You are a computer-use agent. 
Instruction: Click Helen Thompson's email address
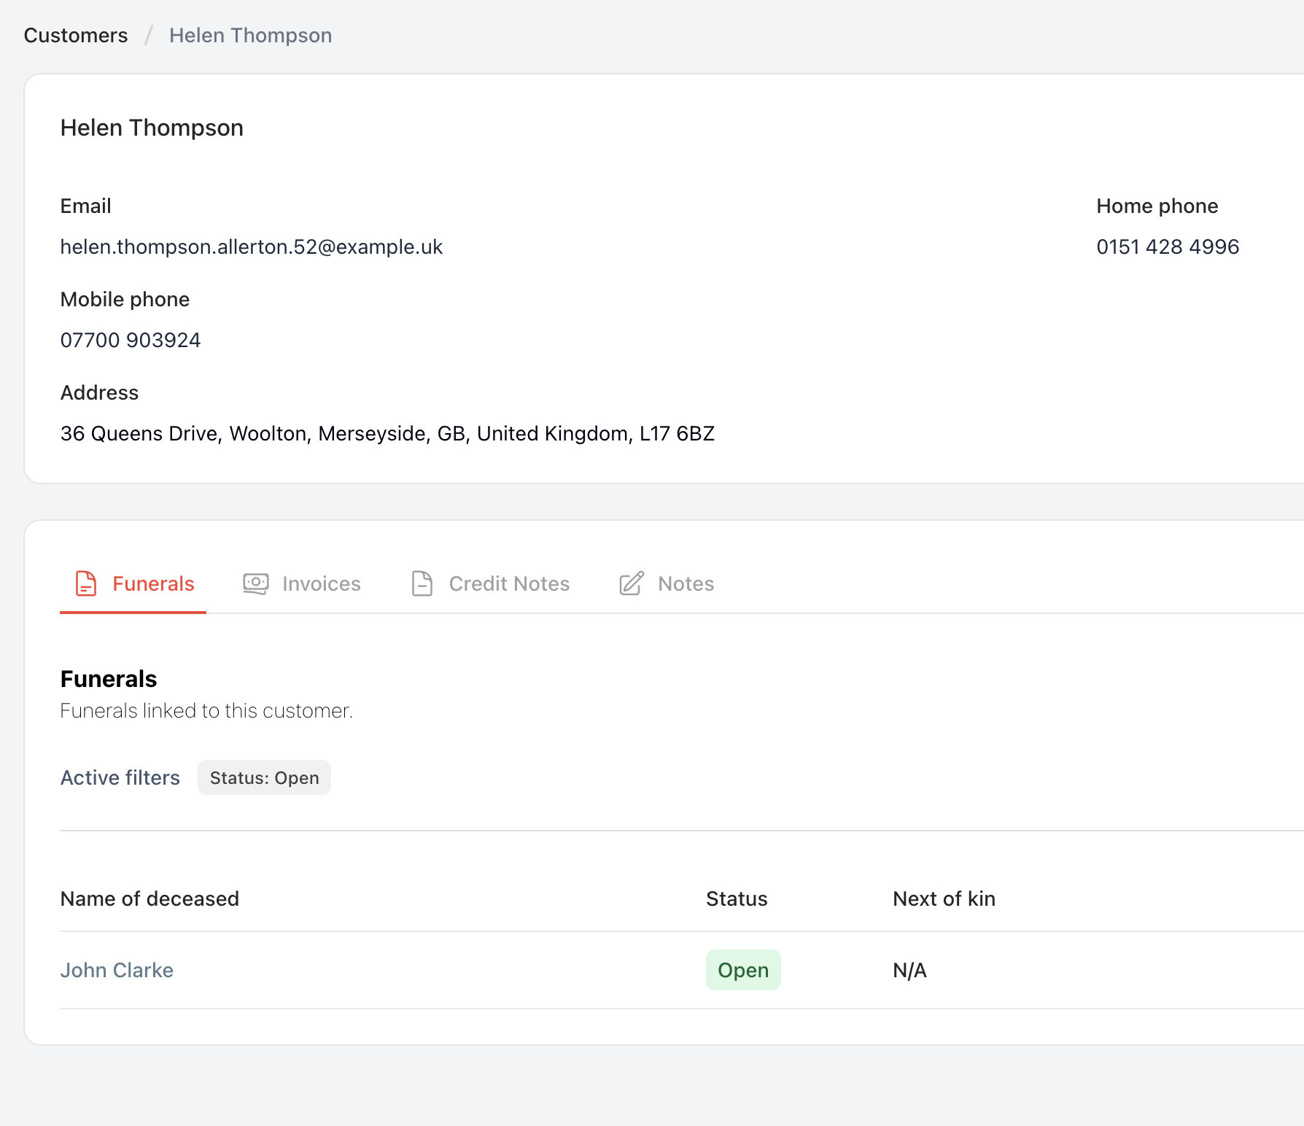[x=251, y=246]
